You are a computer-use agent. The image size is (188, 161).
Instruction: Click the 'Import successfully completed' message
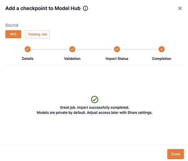click(x=95, y=107)
